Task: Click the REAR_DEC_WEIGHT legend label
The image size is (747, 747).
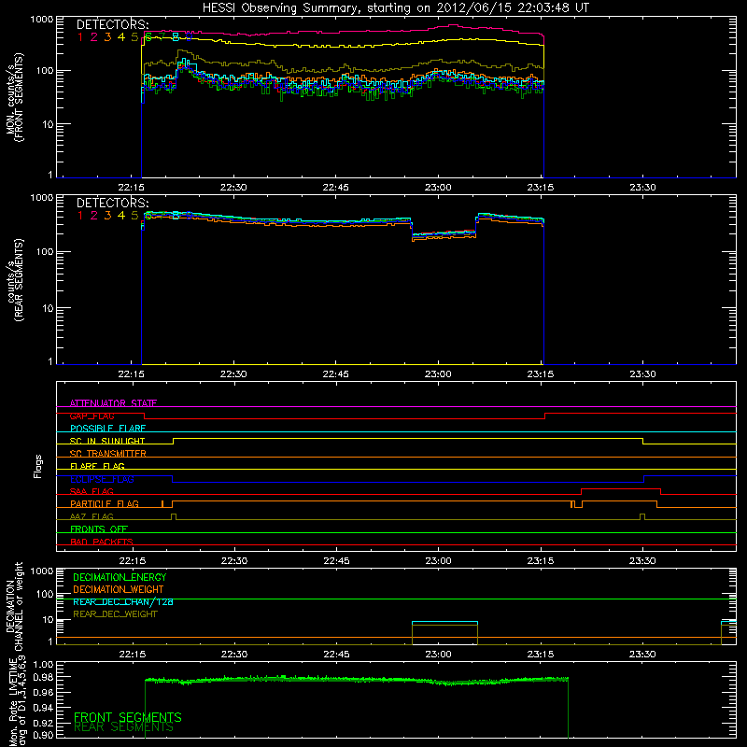Action: 115,614
